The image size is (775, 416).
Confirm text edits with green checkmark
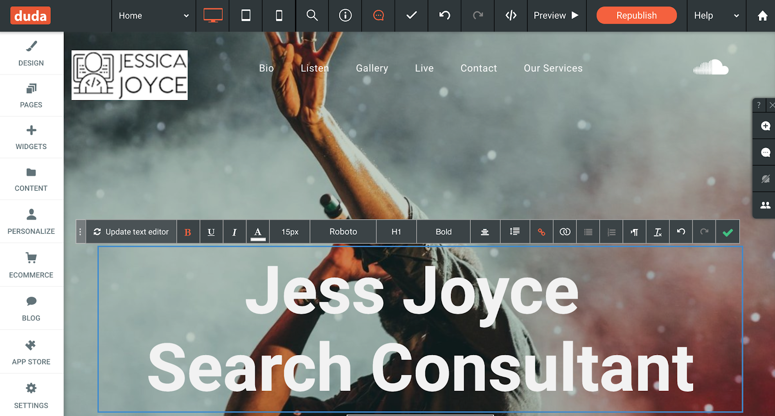[x=728, y=232]
